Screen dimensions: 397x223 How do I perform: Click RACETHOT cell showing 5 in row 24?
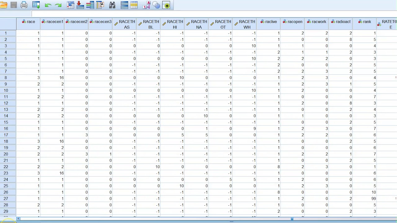221,179
